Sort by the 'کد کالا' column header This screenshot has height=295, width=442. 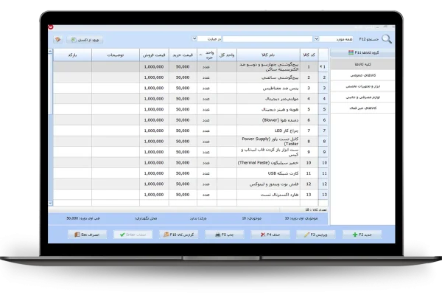click(x=309, y=55)
